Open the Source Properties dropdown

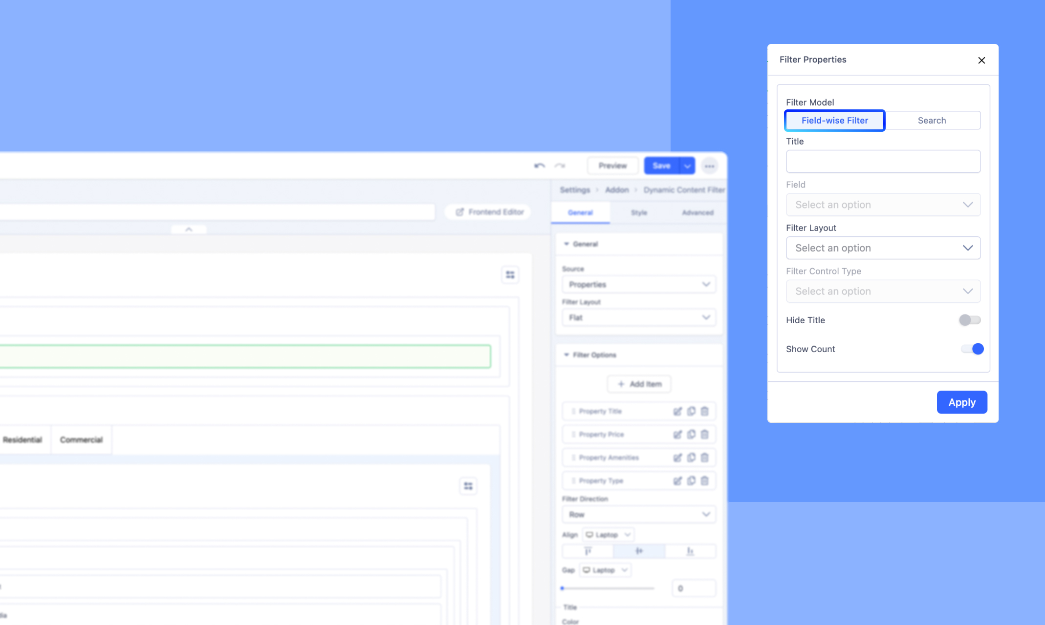(x=639, y=285)
